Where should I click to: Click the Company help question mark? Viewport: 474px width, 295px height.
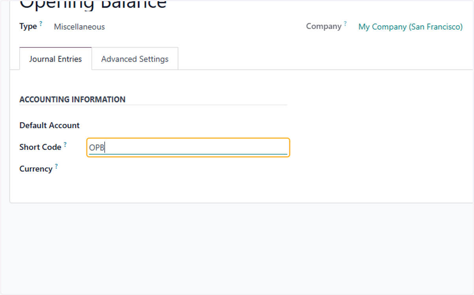tap(345, 24)
